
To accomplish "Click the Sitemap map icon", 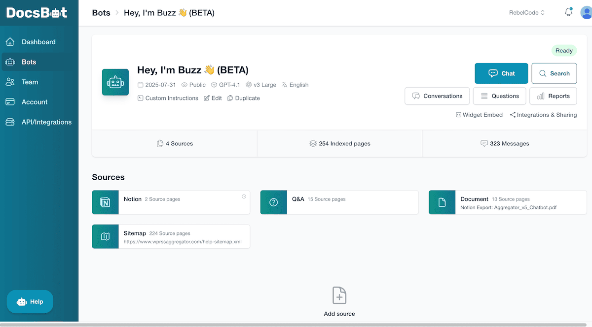I will (106, 237).
